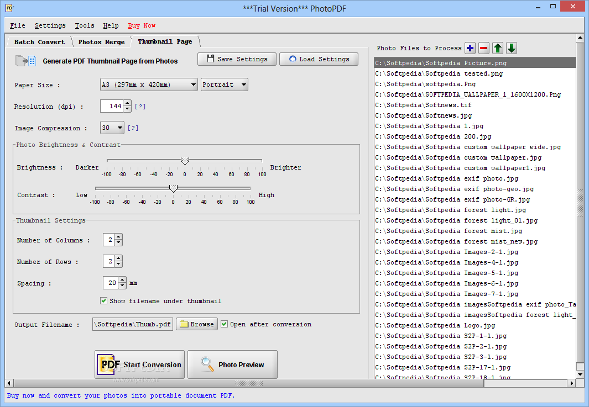The width and height of the screenshot is (589, 407).
Task: Increase thumbnail spacing value
Action: pos(122,280)
